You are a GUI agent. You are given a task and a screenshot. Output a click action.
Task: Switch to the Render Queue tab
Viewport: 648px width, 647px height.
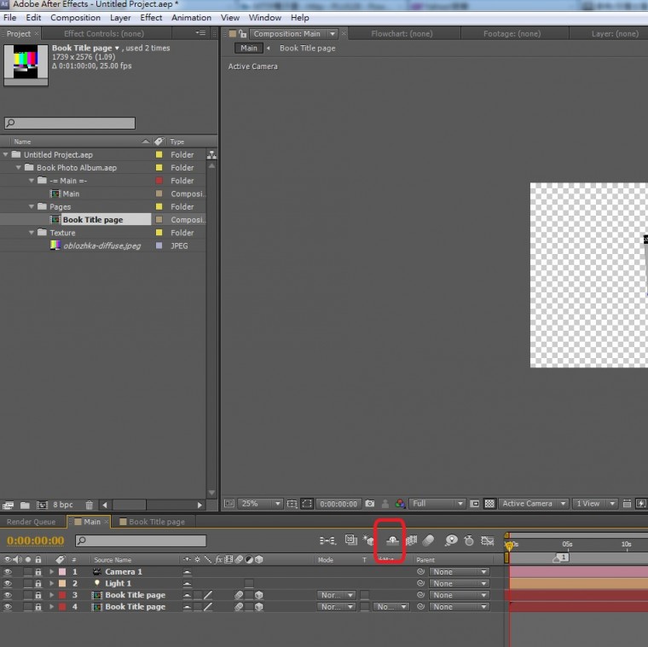[31, 522]
